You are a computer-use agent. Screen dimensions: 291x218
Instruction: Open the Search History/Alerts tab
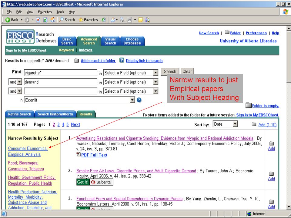[x=55, y=114]
